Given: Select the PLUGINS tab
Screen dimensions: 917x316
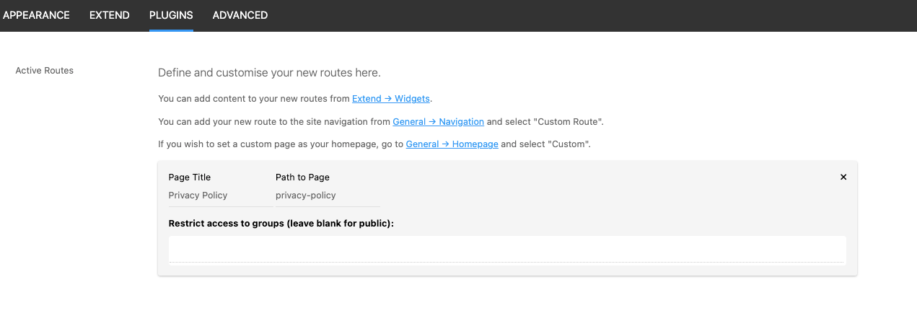Looking at the screenshot, I should coord(171,15).
